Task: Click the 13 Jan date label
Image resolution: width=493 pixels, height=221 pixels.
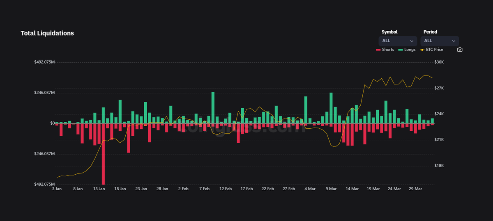Action: [99, 189]
